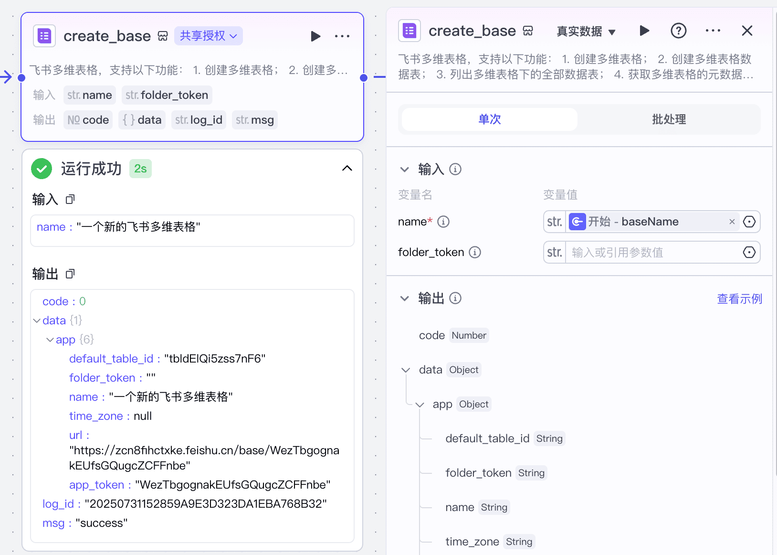Copy the 输入 input data
Viewport: 777px width, 555px height.
click(70, 199)
